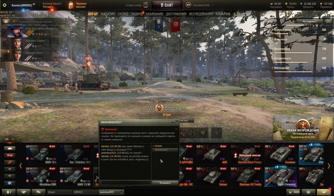
Task: Open the Random Battle mode dropdown
Action: [x=198, y=5]
